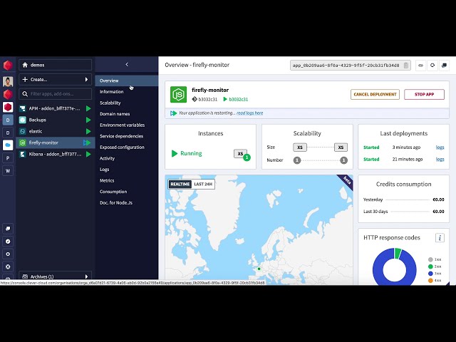Open the support chat icon in bottom sidebar
This screenshot has width=456, height=342.
pyautogui.click(x=8, y=229)
